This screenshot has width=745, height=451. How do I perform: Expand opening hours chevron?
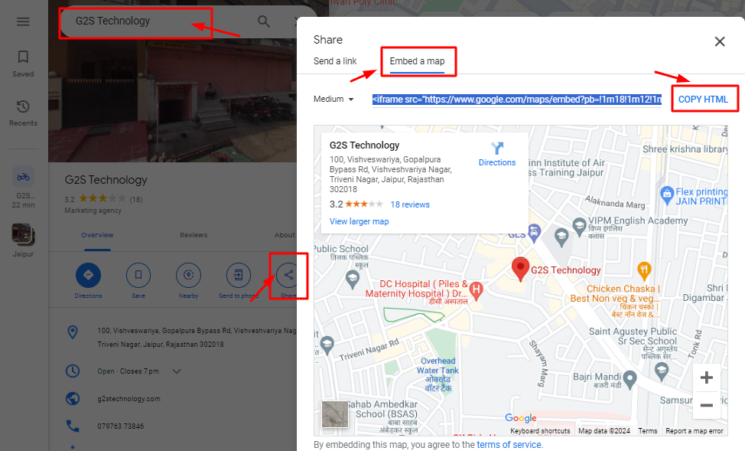(x=177, y=371)
